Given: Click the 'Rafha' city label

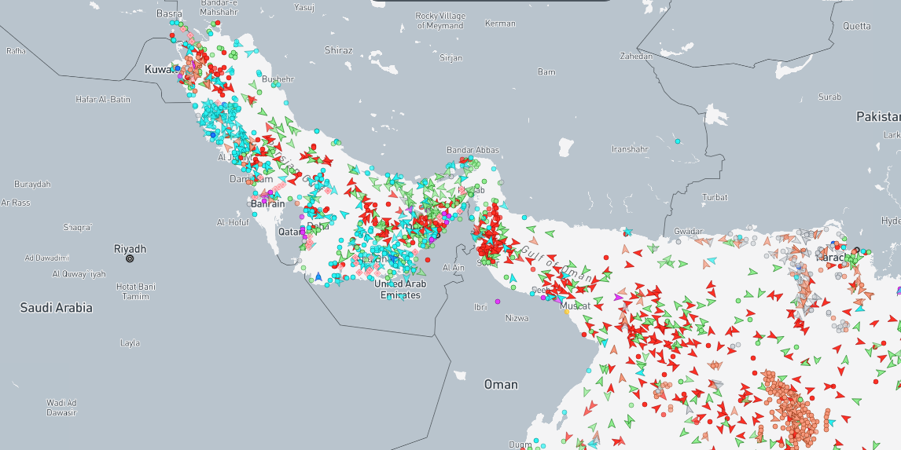Looking at the screenshot, I should click(16, 51).
